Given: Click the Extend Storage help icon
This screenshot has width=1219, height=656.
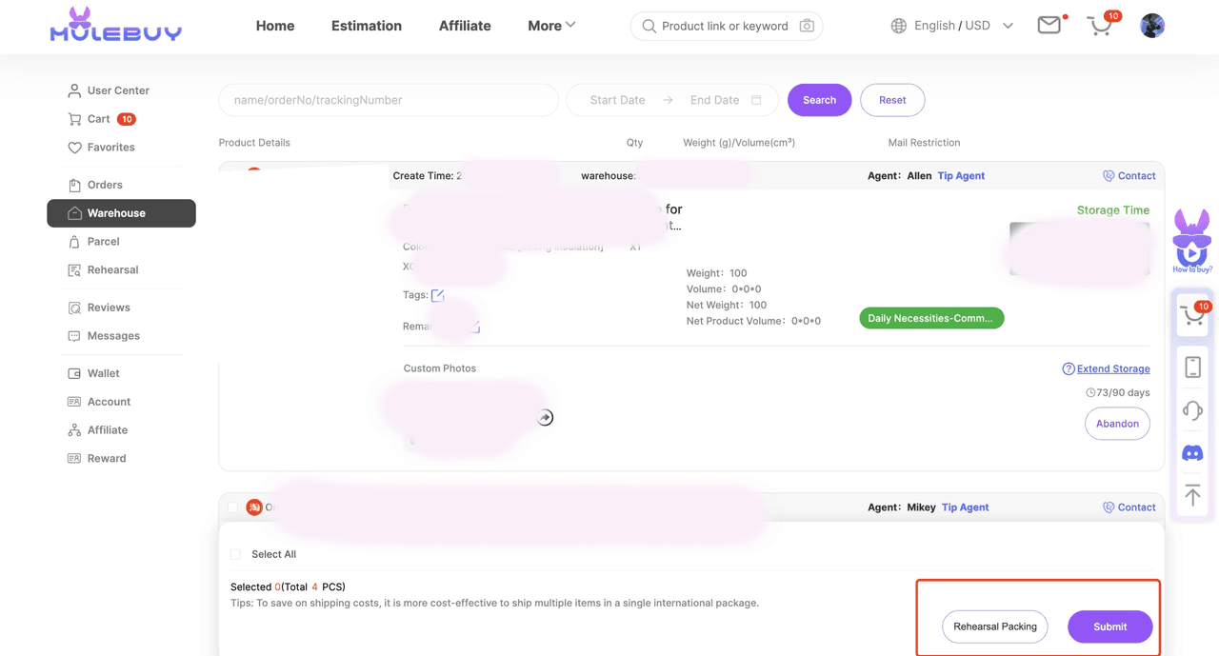Looking at the screenshot, I should click(x=1069, y=368).
